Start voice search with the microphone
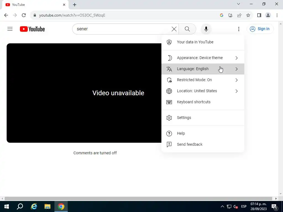 click(206, 29)
